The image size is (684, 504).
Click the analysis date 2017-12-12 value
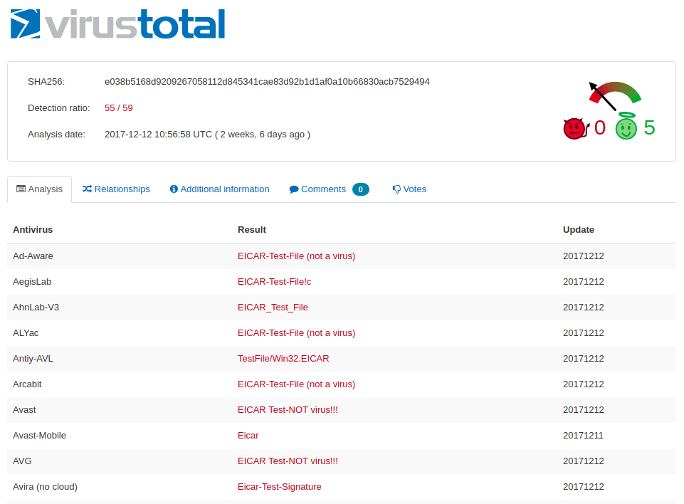207,135
